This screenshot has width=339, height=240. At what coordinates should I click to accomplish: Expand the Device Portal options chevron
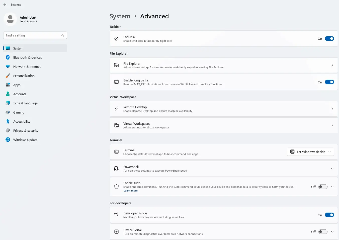[332, 232]
